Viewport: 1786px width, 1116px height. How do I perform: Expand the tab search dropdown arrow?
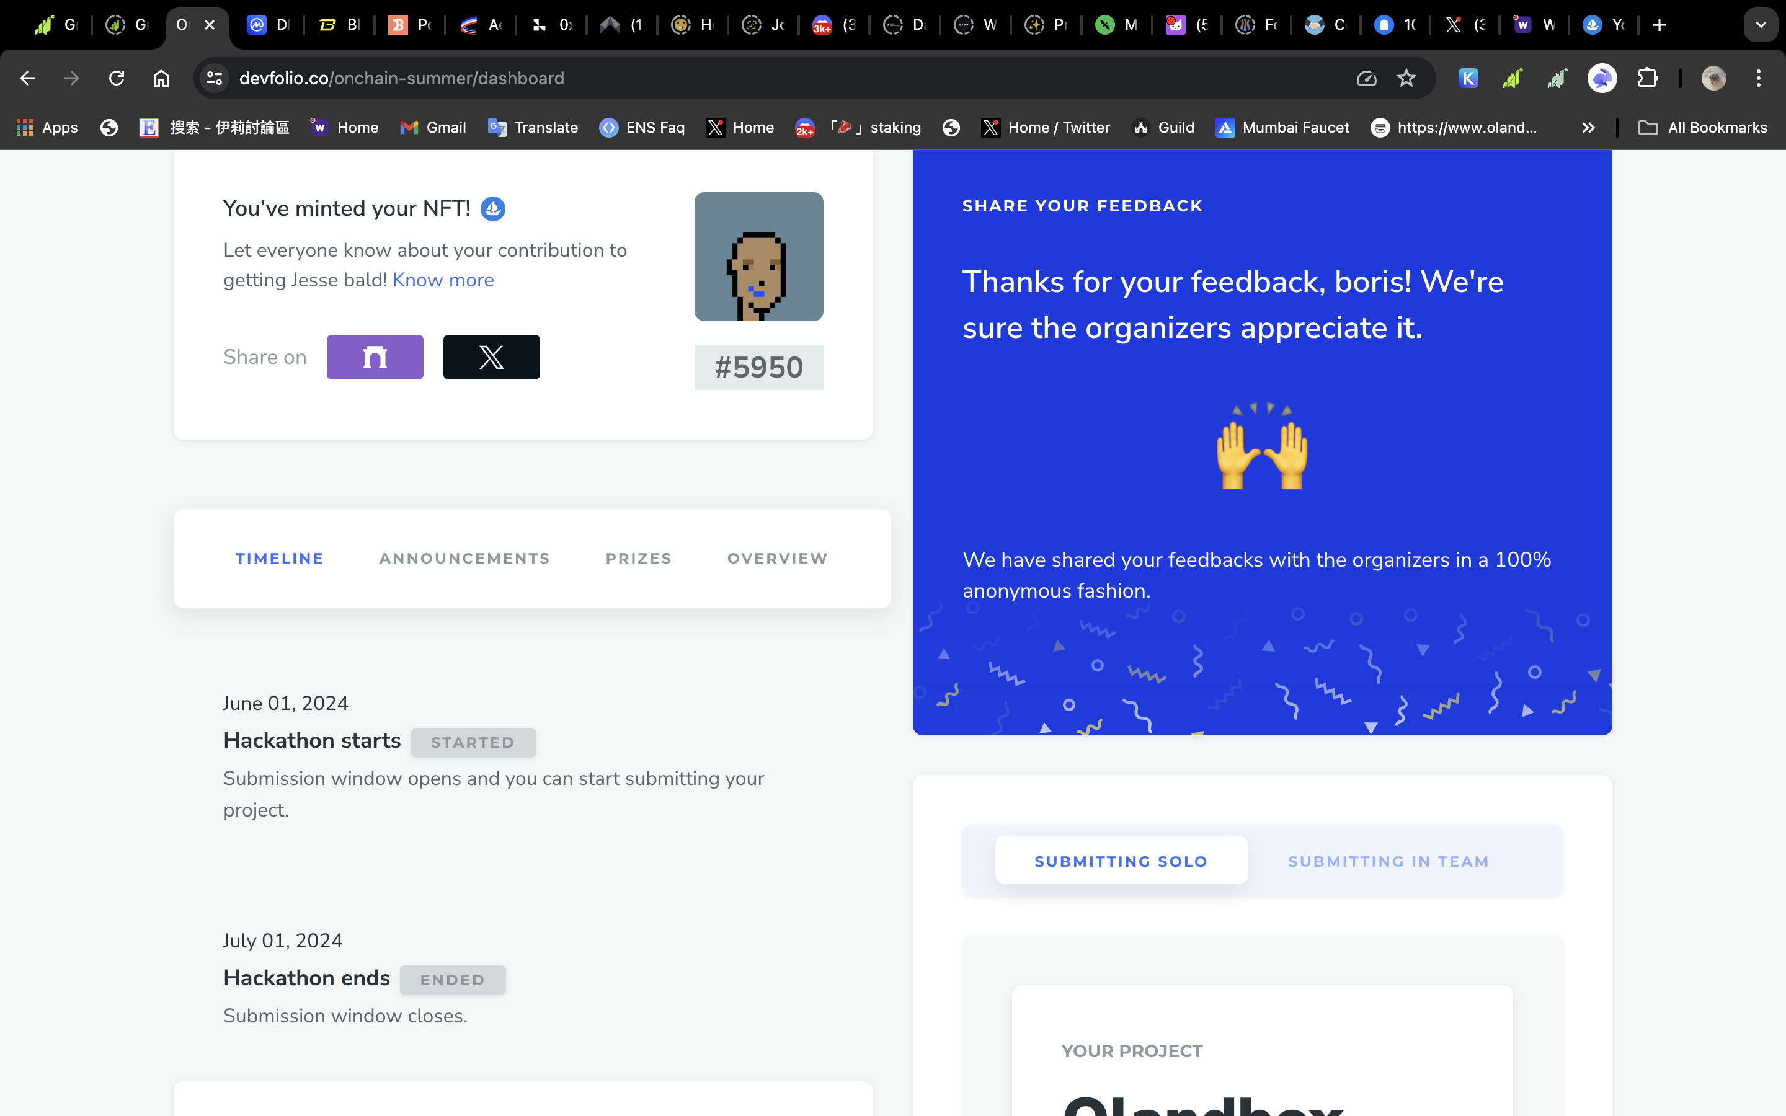[x=1761, y=25]
